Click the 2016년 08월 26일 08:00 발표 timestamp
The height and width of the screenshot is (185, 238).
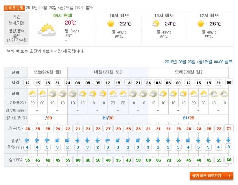(x=199, y=62)
